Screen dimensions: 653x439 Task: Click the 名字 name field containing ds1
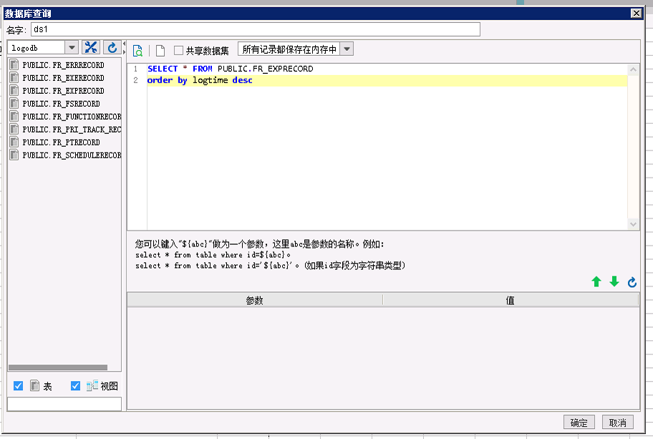pyautogui.click(x=256, y=29)
